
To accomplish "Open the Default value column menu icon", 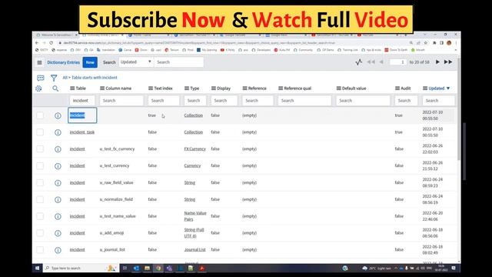I will click(x=338, y=88).
